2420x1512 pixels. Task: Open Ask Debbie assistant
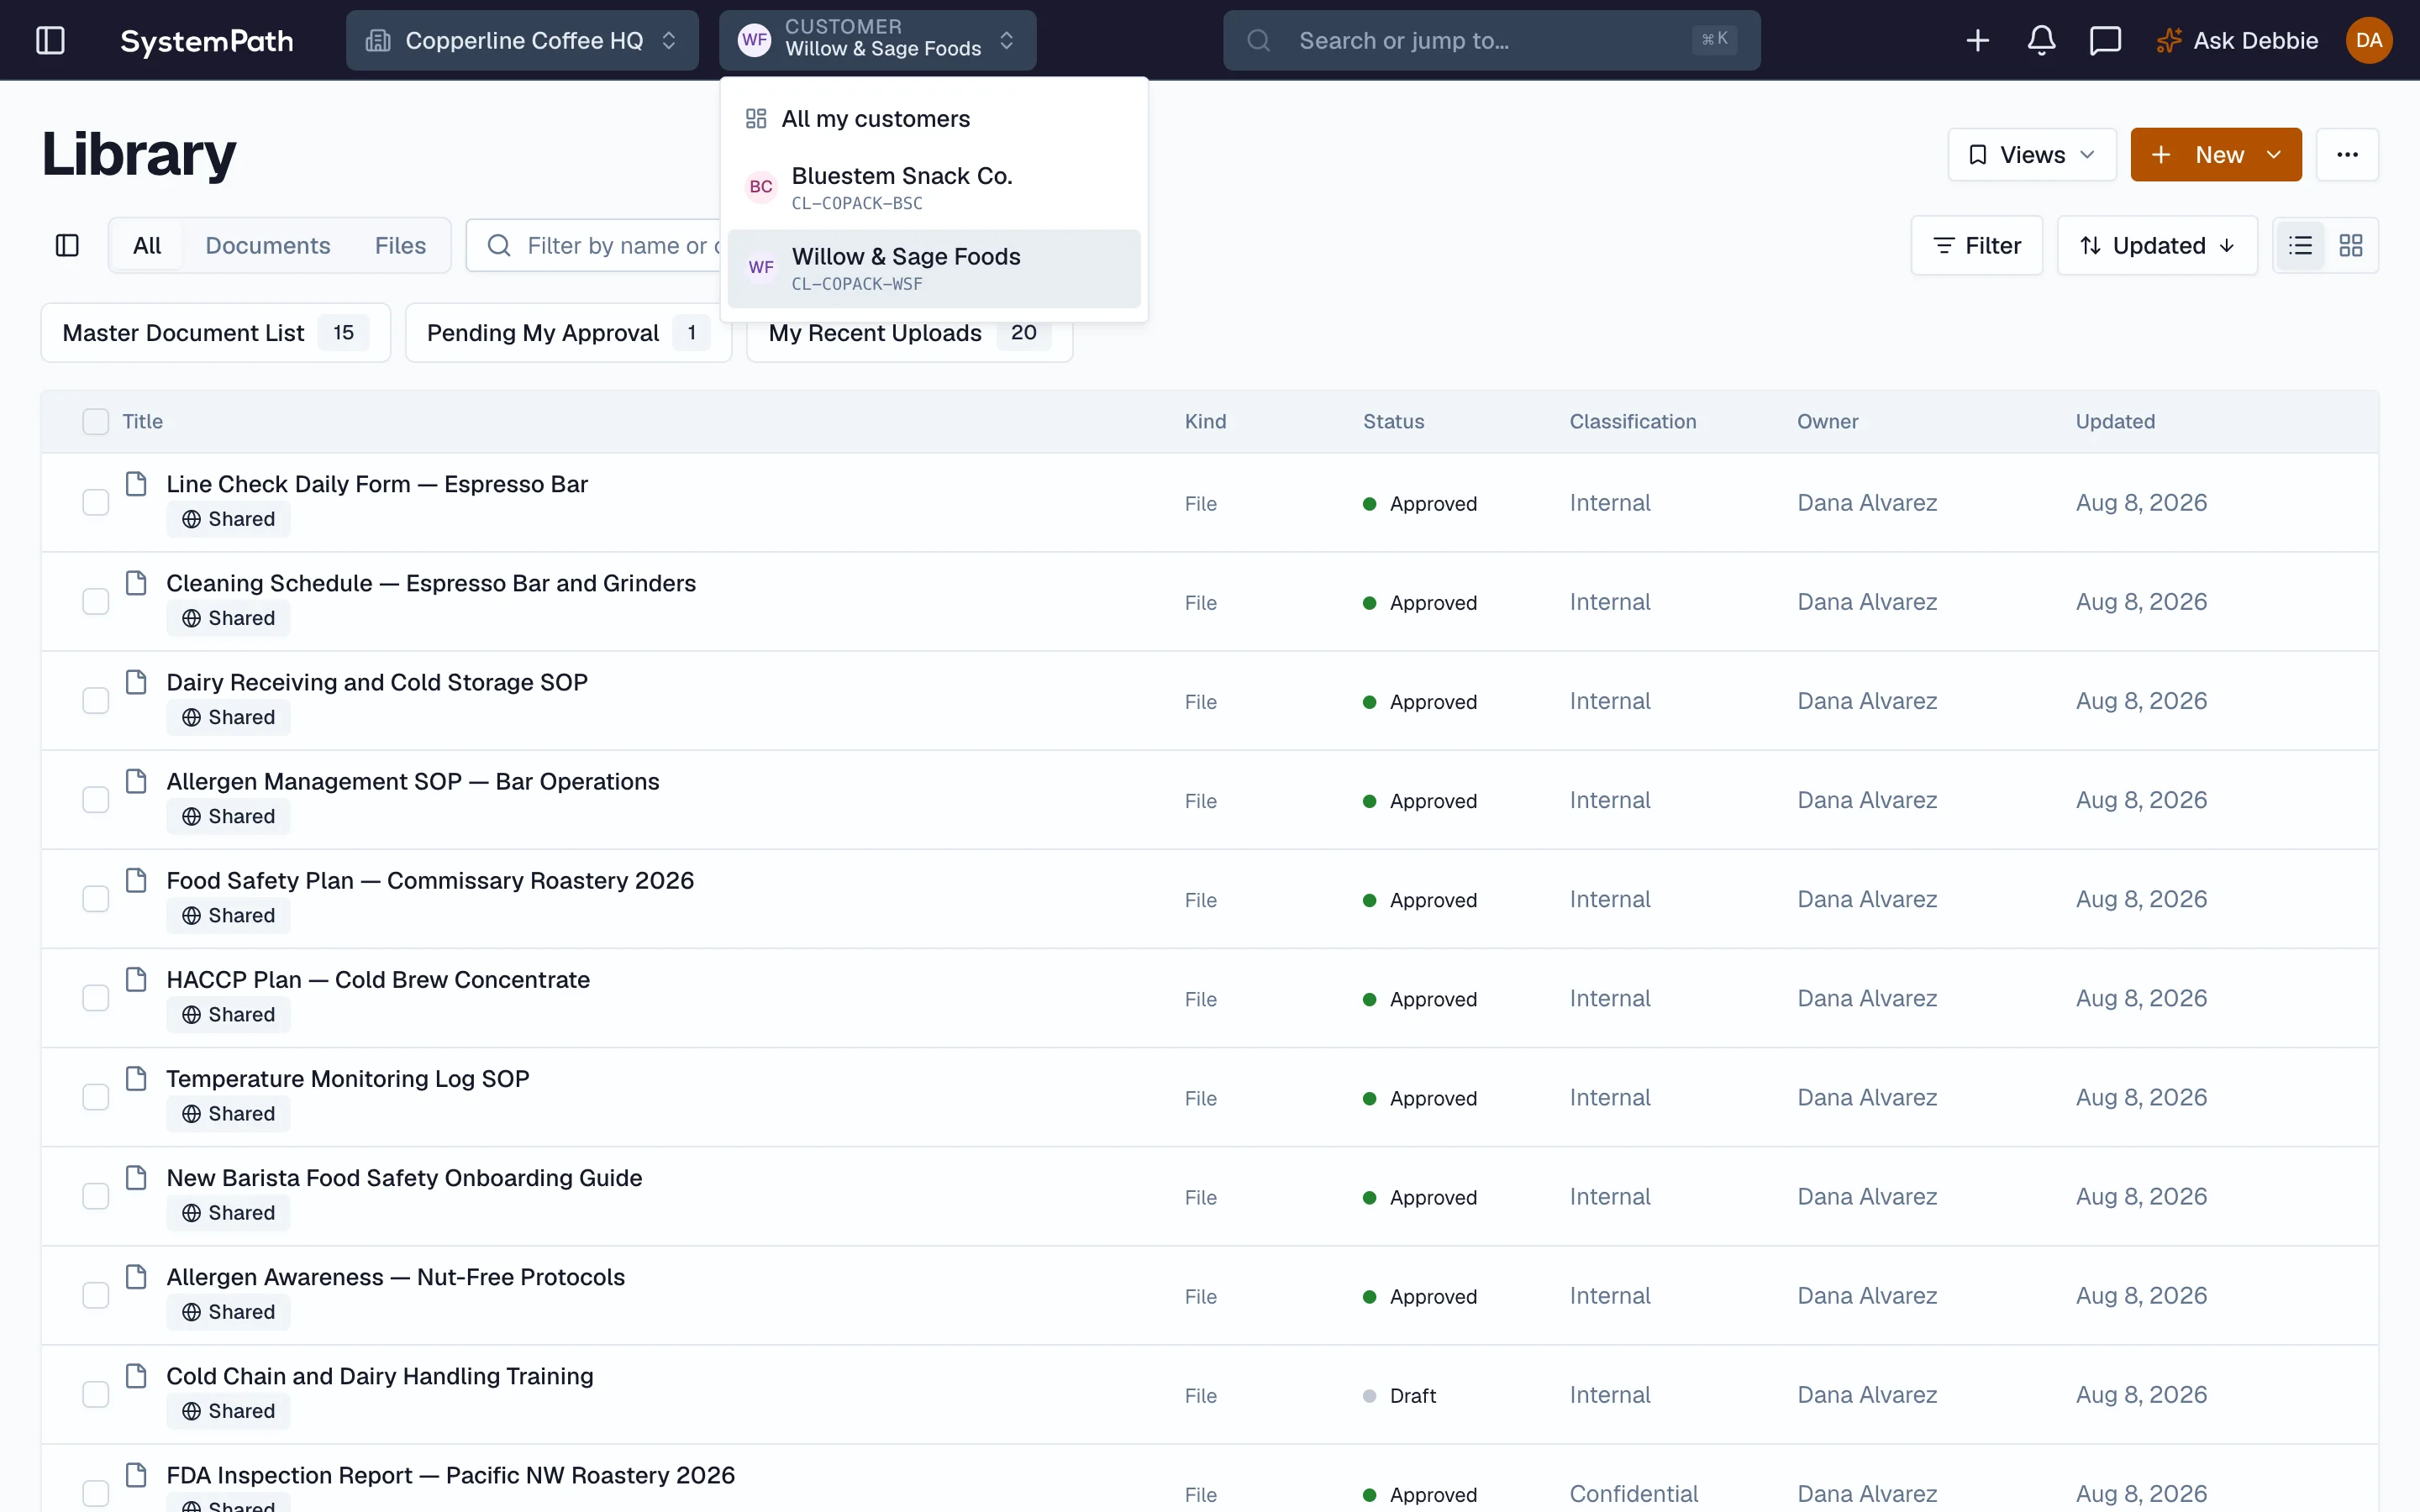2236,41
